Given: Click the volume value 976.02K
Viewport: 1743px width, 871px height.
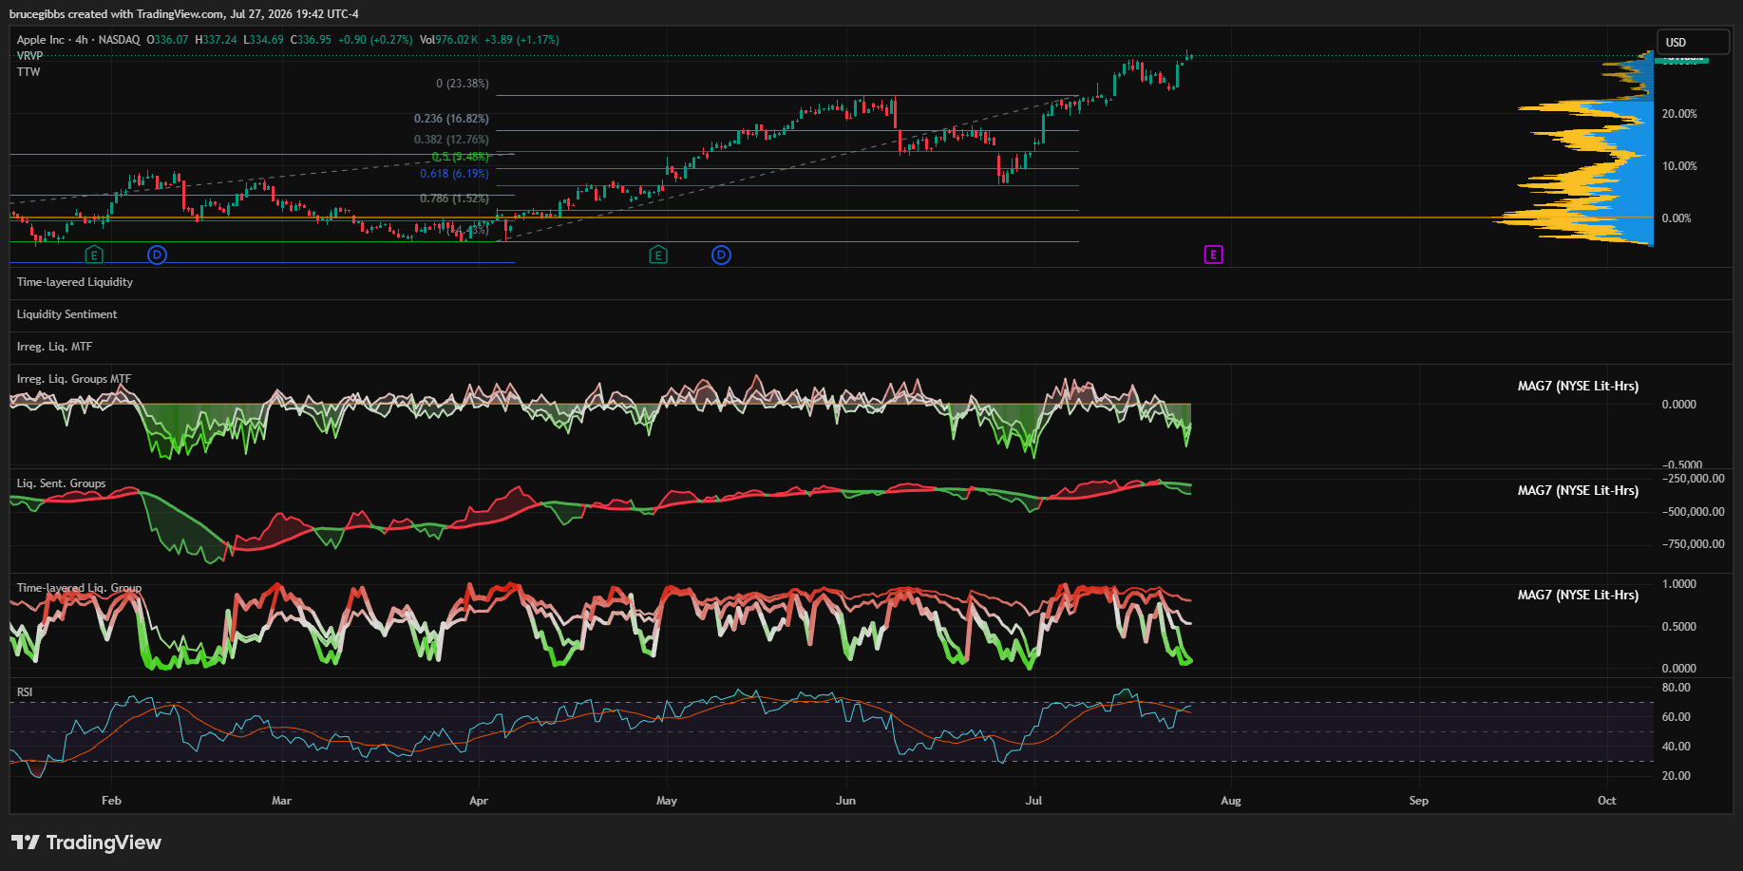Looking at the screenshot, I should [457, 40].
